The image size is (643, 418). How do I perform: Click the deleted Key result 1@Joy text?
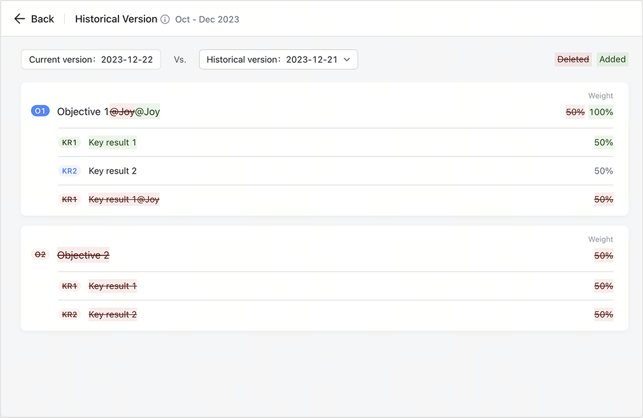click(124, 199)
